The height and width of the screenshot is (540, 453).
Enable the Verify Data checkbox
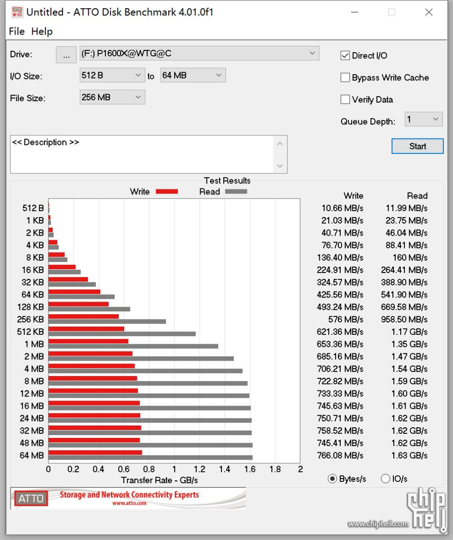(345, 99)
